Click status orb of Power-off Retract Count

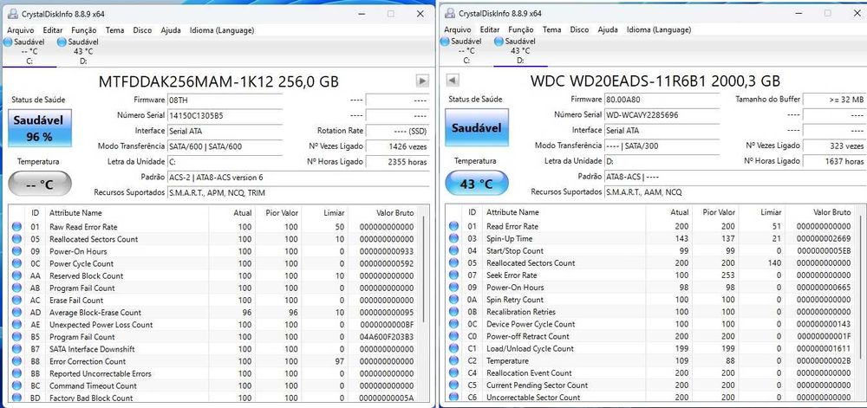pyautogui.click(x=454, y=336)
